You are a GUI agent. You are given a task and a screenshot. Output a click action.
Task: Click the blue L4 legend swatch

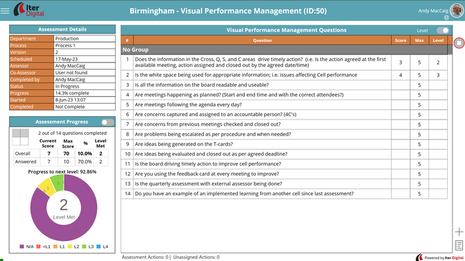tap(98, 246)
